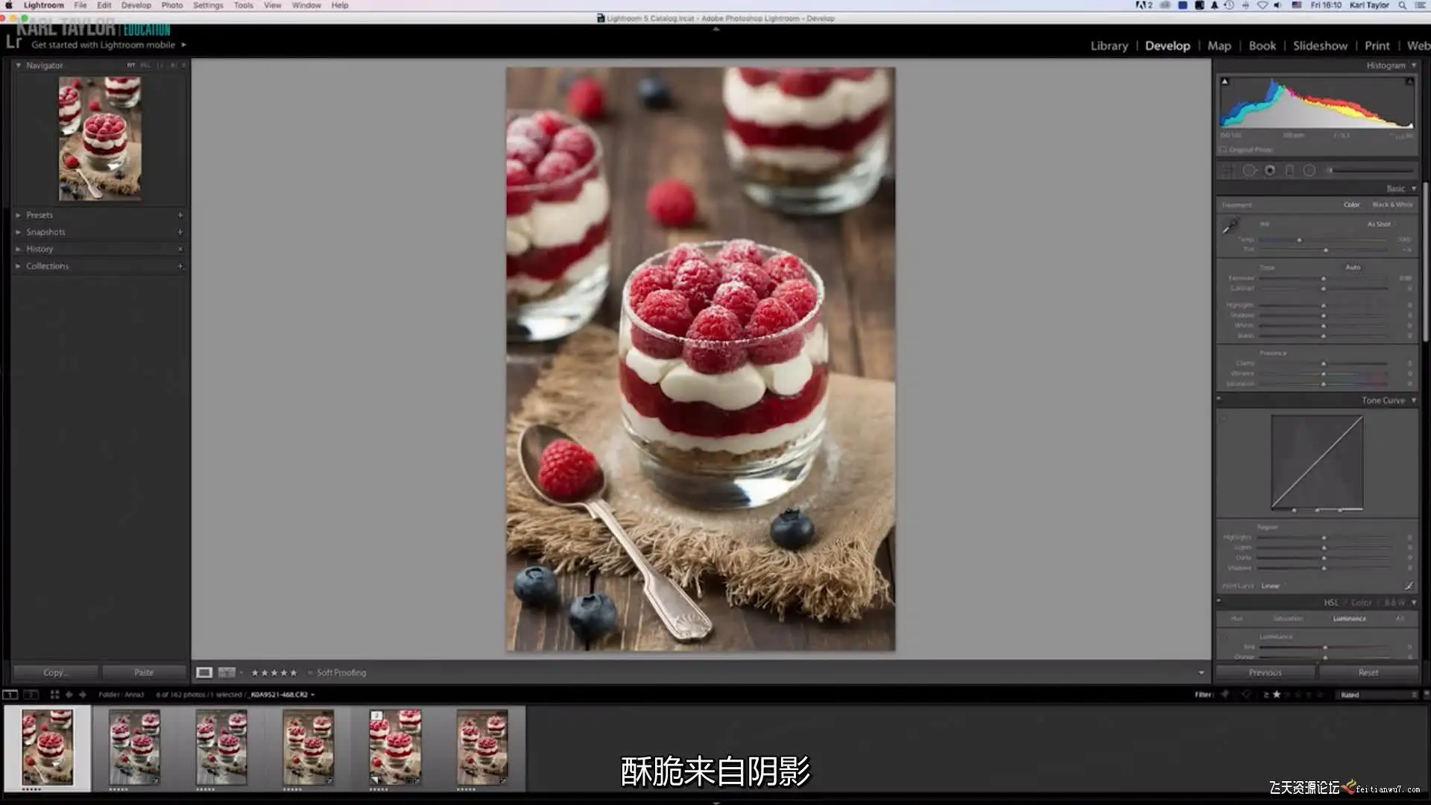Open the As Shot white balance dropdown
1431x805 pixels.
(x=1381, y=224)
